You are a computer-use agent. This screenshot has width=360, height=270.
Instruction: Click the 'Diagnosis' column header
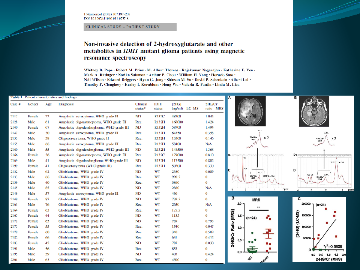click(x=66, y=104)
